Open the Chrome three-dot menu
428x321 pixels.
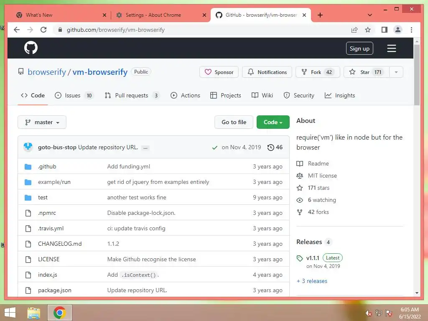point(411,30)
